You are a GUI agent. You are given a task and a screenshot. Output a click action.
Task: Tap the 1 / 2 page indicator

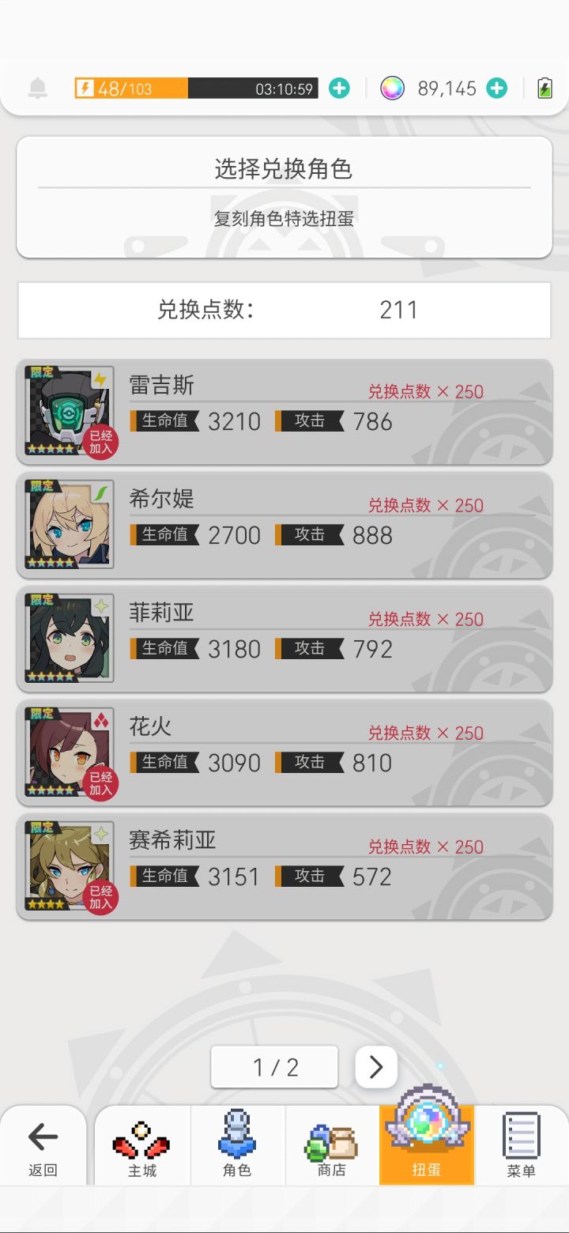pyautogui.click(x=274, y=1067)
